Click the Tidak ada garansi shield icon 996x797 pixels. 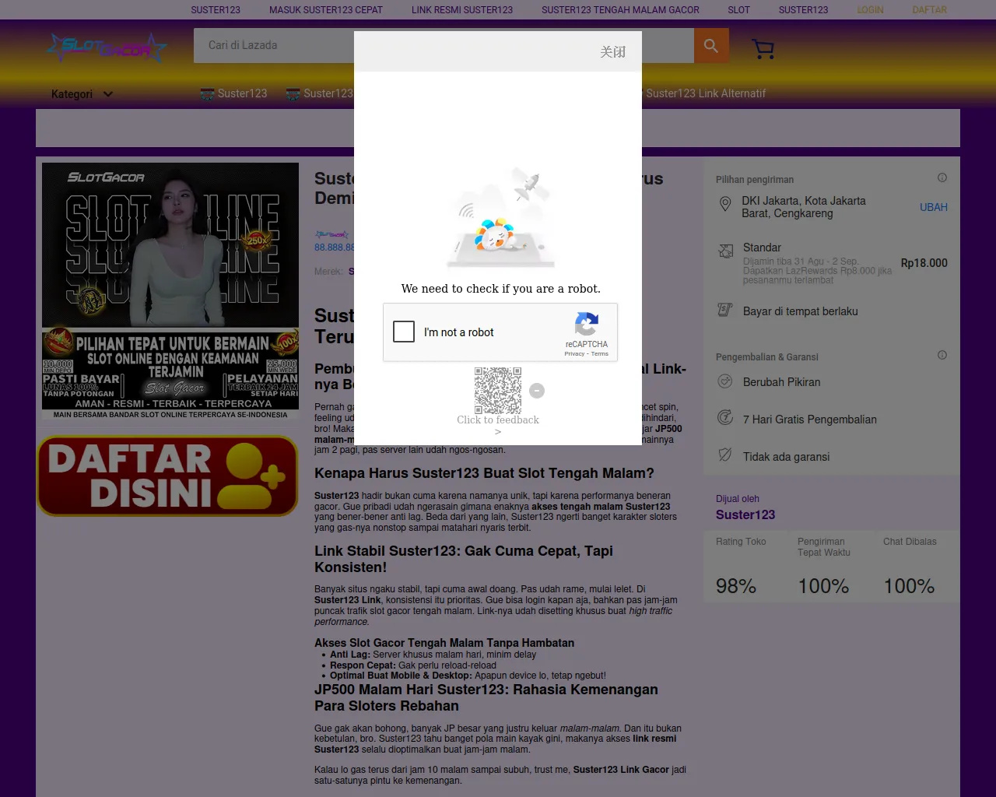(x=725, y=455)
